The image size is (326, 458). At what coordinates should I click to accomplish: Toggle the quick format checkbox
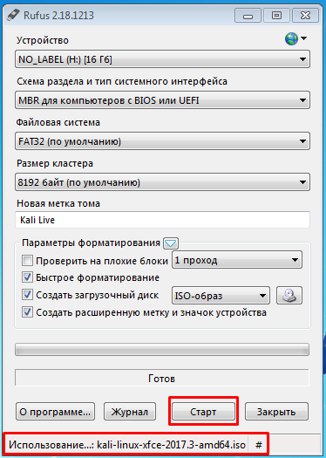click(x=27, y=277)
